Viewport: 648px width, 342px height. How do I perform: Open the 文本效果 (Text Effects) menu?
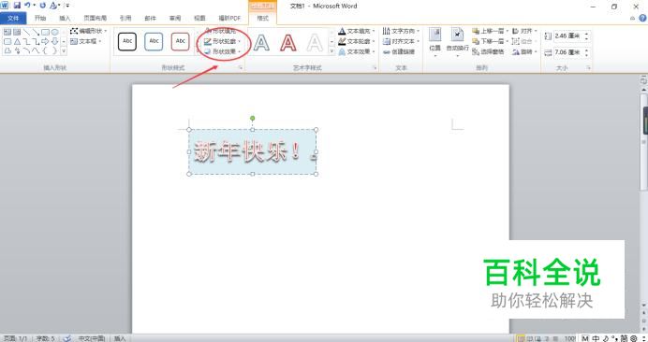click(357, 51)
